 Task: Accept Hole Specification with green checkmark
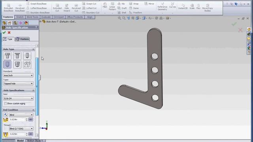coord(4,32)
